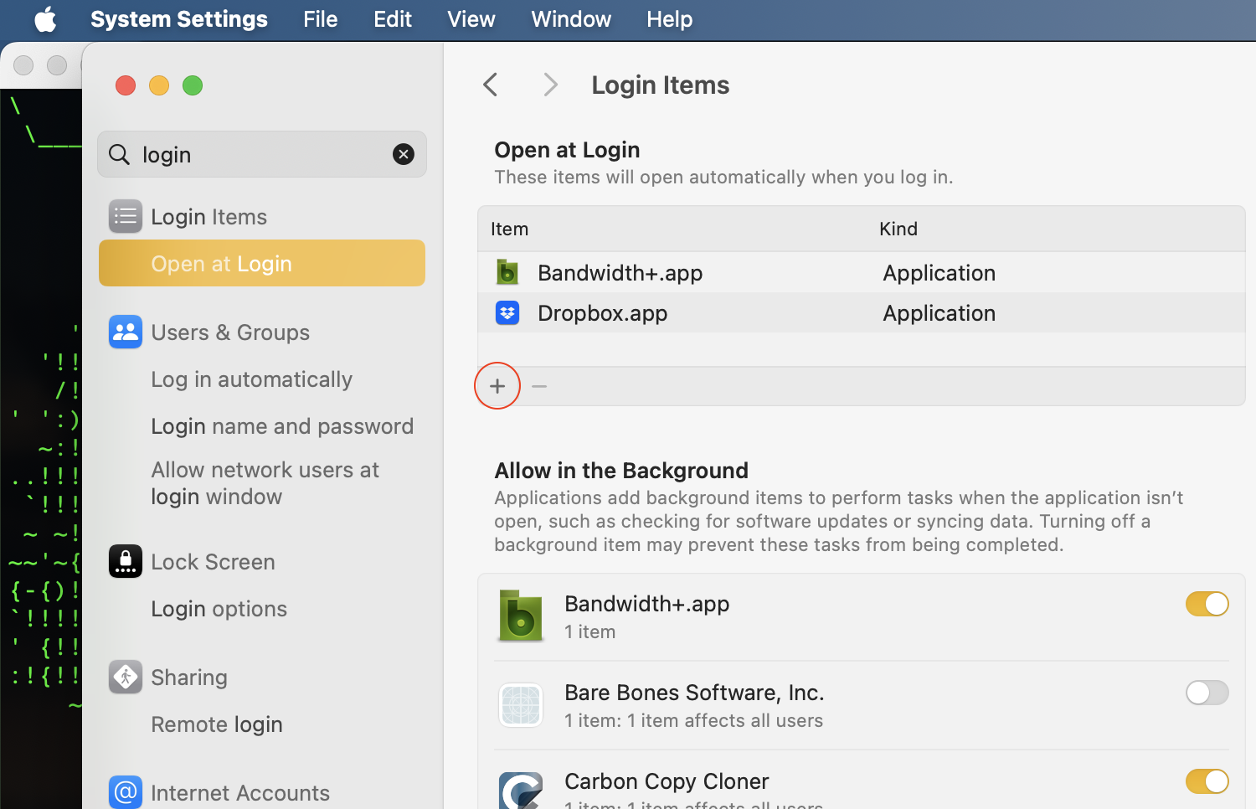Viewport: 1256px width, 809px height.
Task: Click the Apple menu icon
Action: click(x=45, y=19)
